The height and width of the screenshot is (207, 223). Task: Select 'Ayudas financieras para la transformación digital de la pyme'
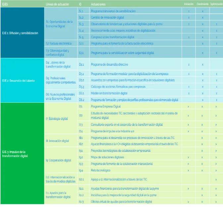pyautogui.click(x=125, y=188)
